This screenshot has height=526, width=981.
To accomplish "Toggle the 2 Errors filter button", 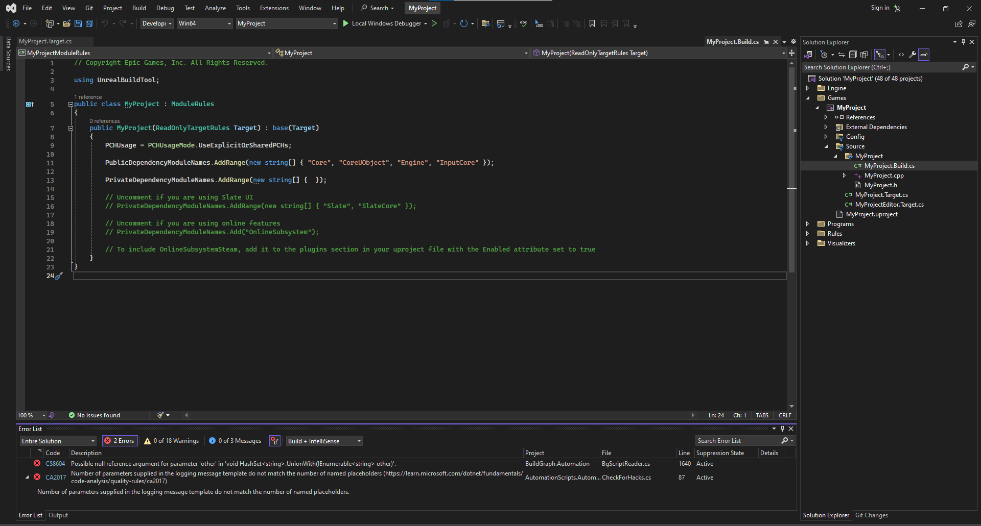I will [120, 441].
